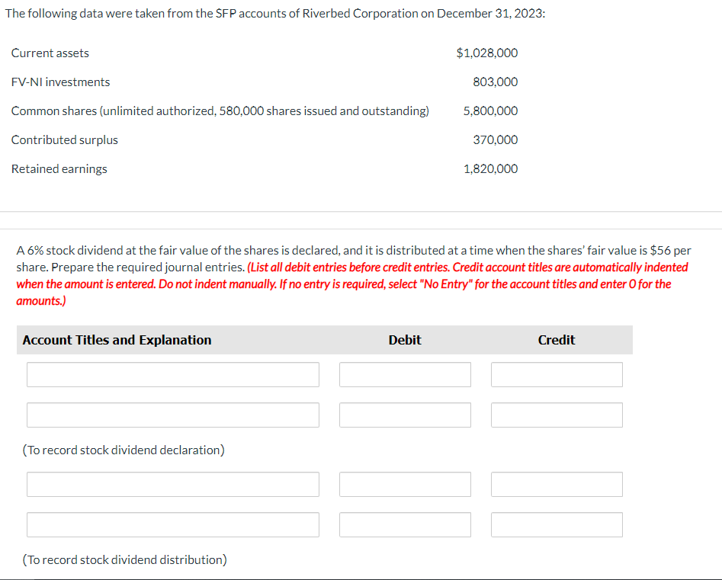Select the 'Account Titles and Explanation' column header
This screenshot has width=722, height=580.
(x=117, y=339)
